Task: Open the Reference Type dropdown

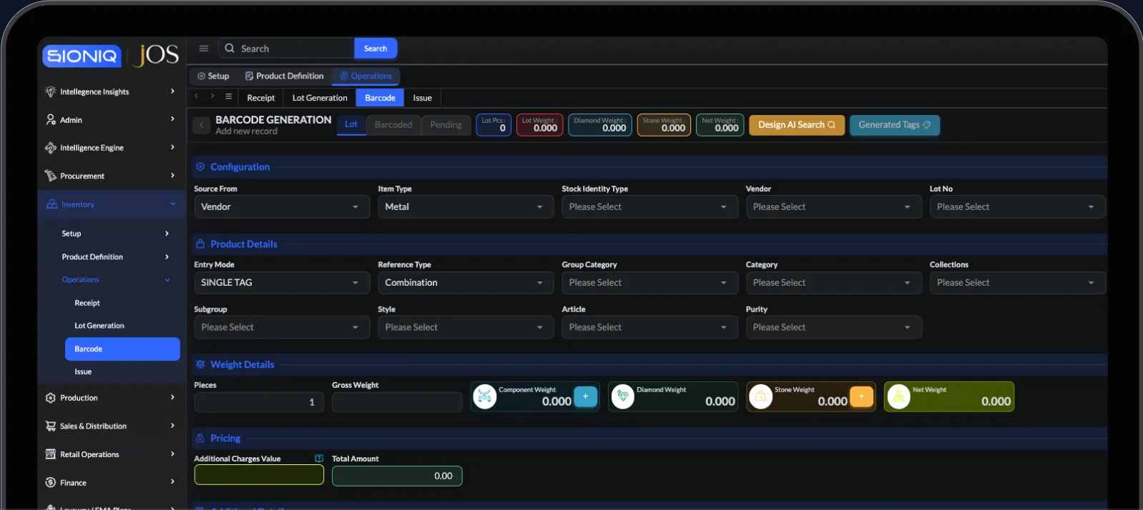Action: point(466,283)
